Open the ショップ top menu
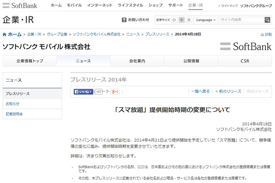 [x=156, y=5]
